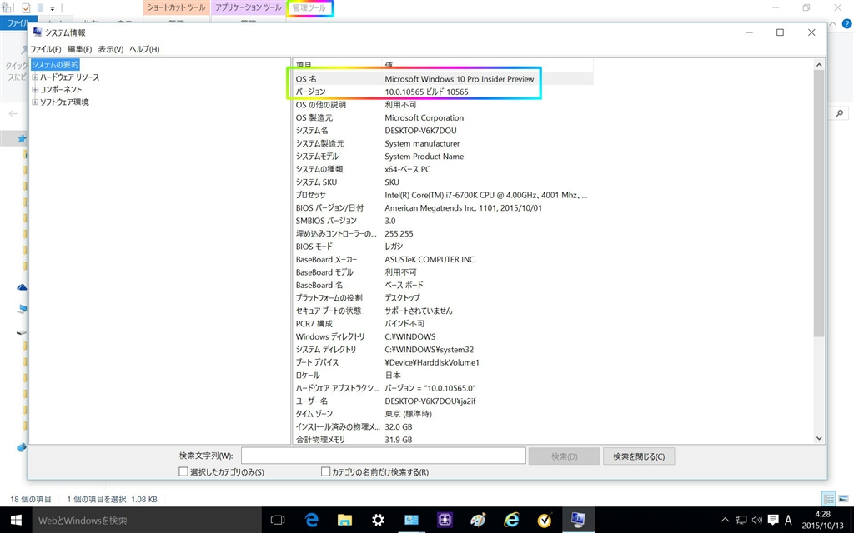Select the セキュア ブートの状態 row
Image resolution: width=854 pixels, height=533 pixels.
(x=443, y=311)
